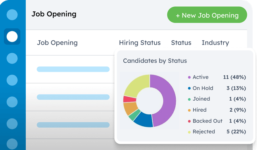Click the Candidates by Status title
The width and height of the screenshot is (257, 150).
(155, 61)
